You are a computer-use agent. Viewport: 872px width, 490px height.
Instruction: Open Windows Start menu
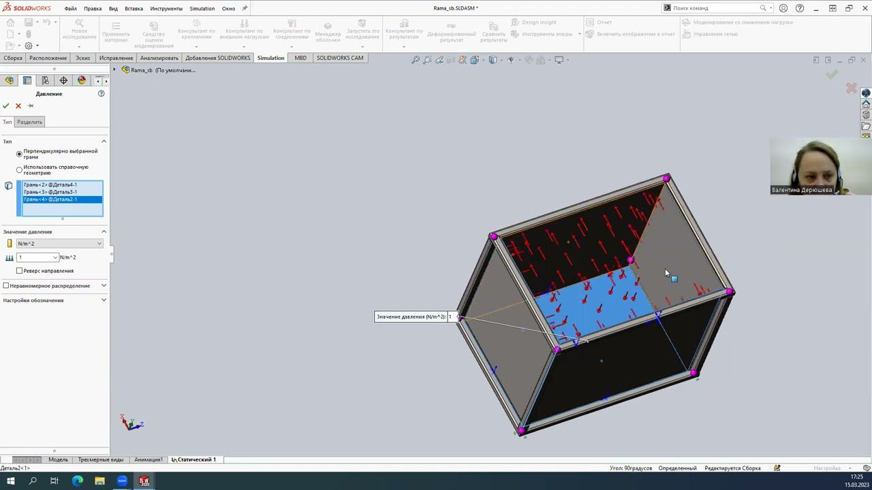point(11,480)
